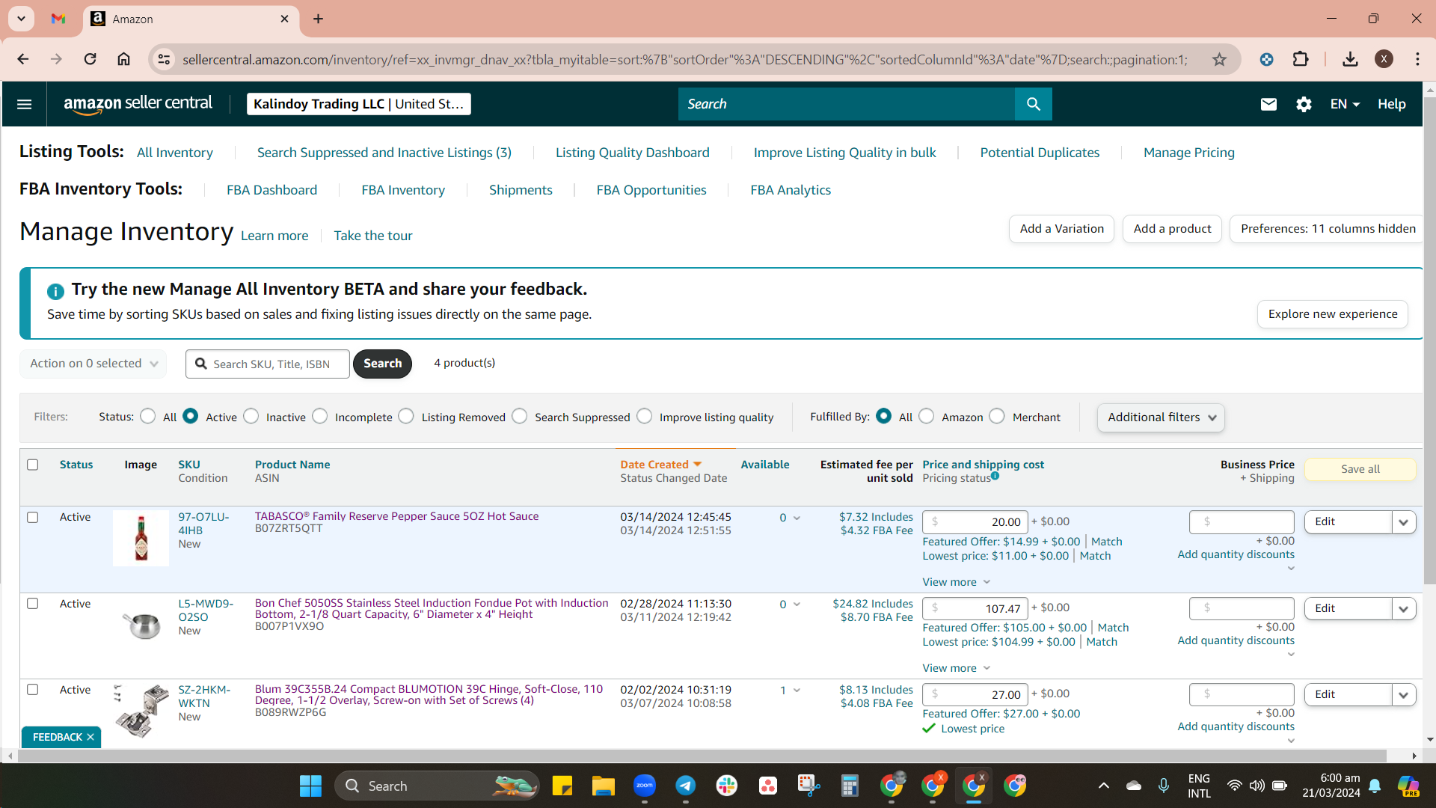Open Take the tour link

373,236
